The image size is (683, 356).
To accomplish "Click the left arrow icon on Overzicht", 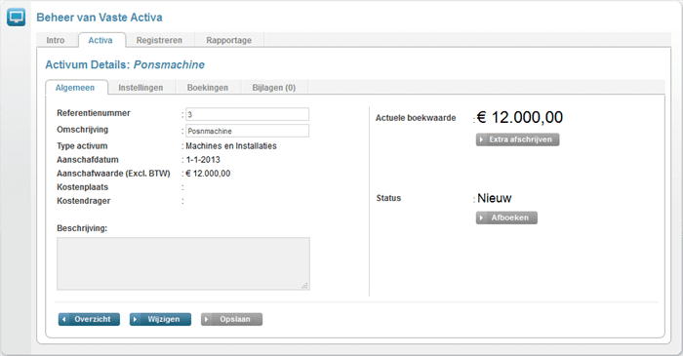I will (x=64, y=319).
